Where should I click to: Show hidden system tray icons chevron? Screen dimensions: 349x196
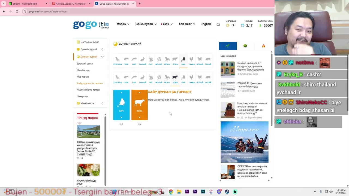(315, 192)
